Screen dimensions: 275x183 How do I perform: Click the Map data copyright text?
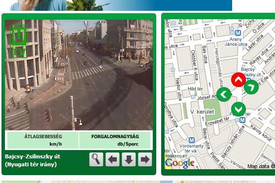pyautogui.click(x=261, y=166)
